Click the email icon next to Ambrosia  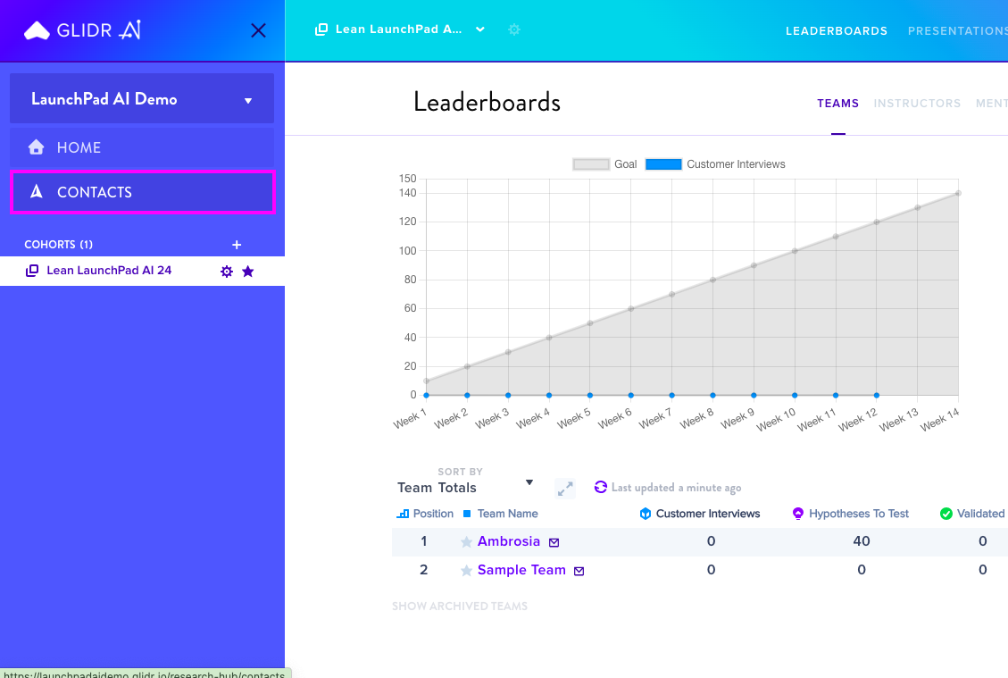(554, 542)
